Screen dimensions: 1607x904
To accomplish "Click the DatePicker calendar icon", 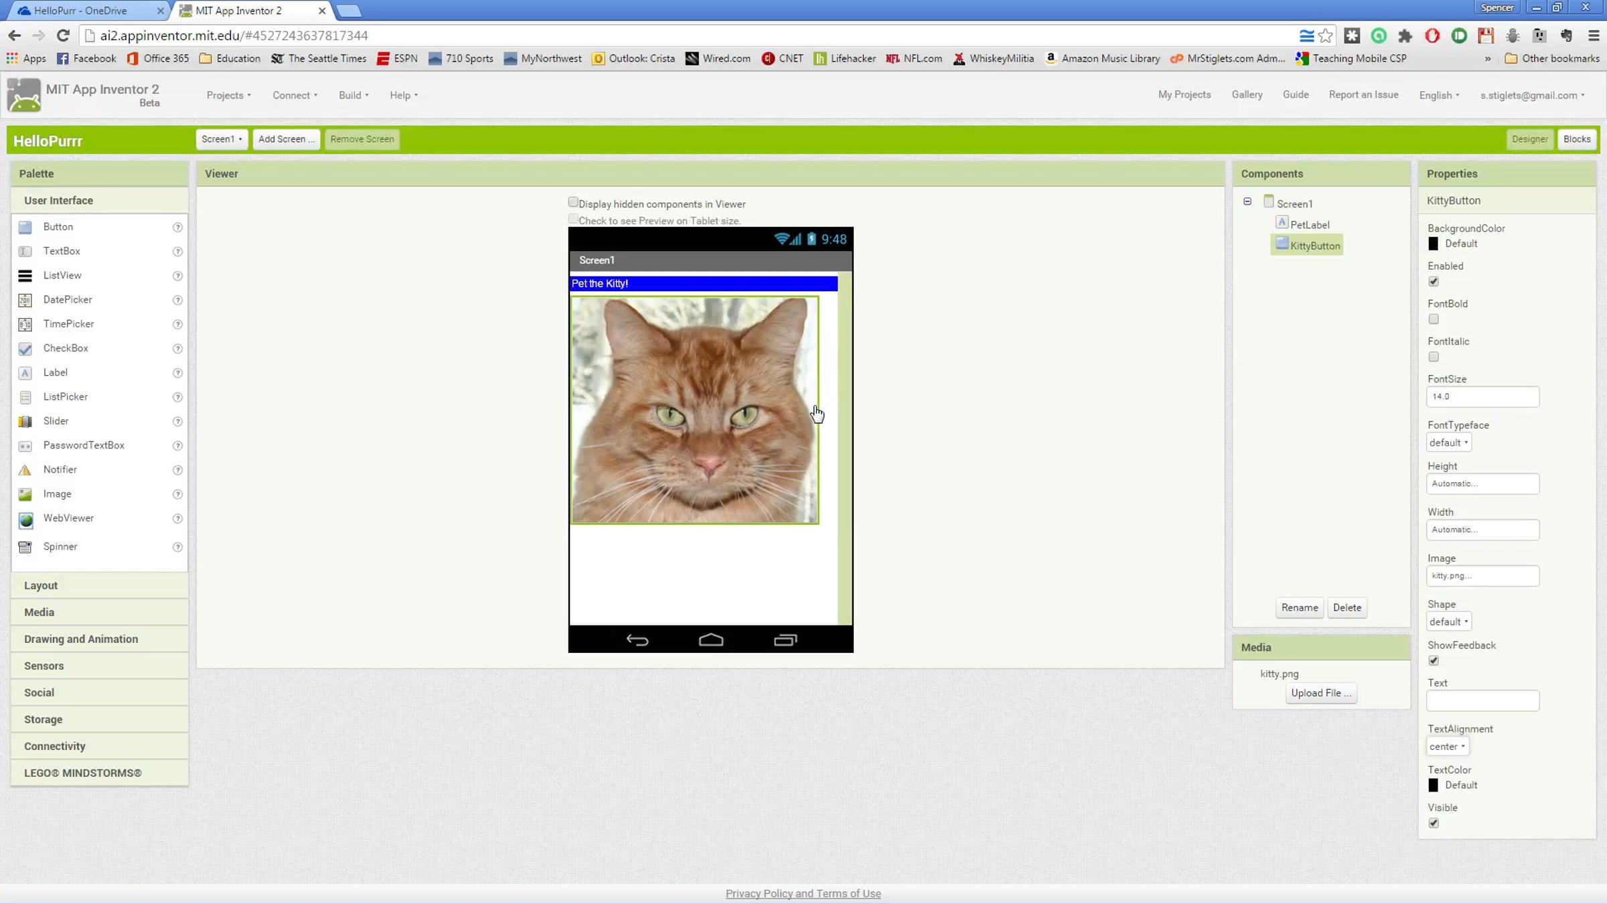I will pyautogui.click(x=25, y=300).
